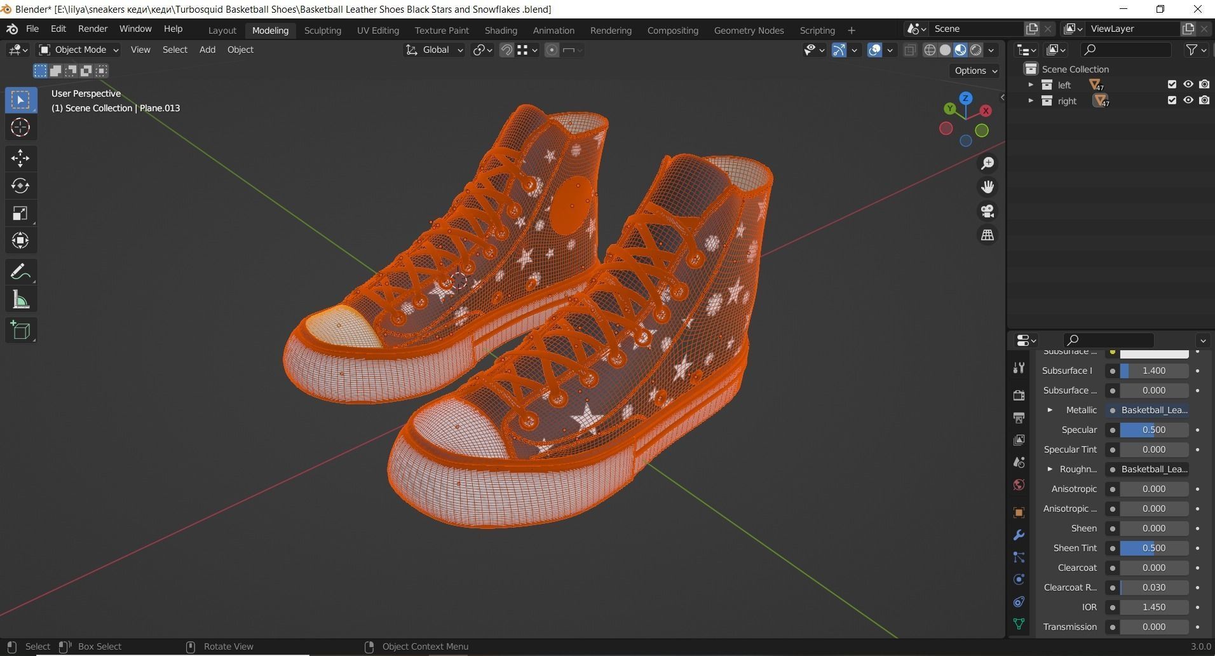Open the Scene properties tab

coord(1019,462)
